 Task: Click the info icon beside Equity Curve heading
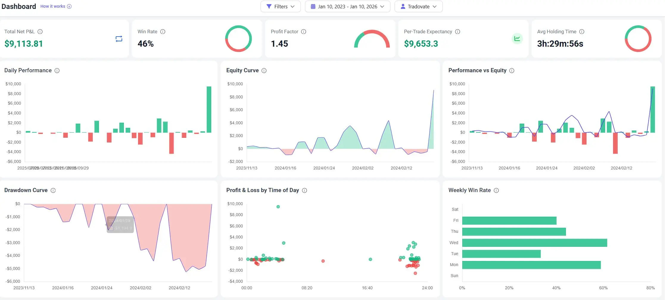[264, 70]
